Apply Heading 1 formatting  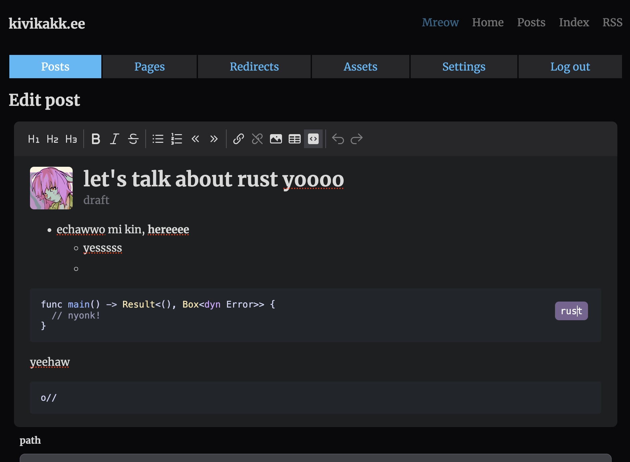pos(34,139)
